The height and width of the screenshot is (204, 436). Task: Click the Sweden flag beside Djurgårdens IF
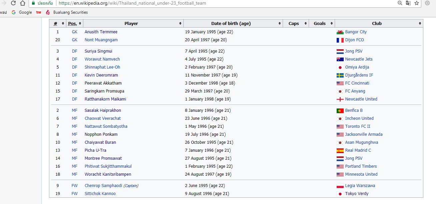coord(340,76)
